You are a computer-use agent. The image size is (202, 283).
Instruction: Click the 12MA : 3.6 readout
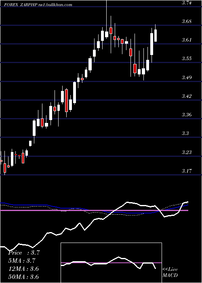click(23, 269)
